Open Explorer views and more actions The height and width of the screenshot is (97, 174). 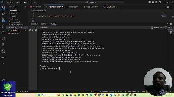(x=25, y=7)
